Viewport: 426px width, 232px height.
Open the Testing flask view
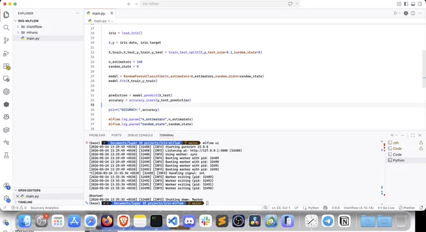coord(6,155)
